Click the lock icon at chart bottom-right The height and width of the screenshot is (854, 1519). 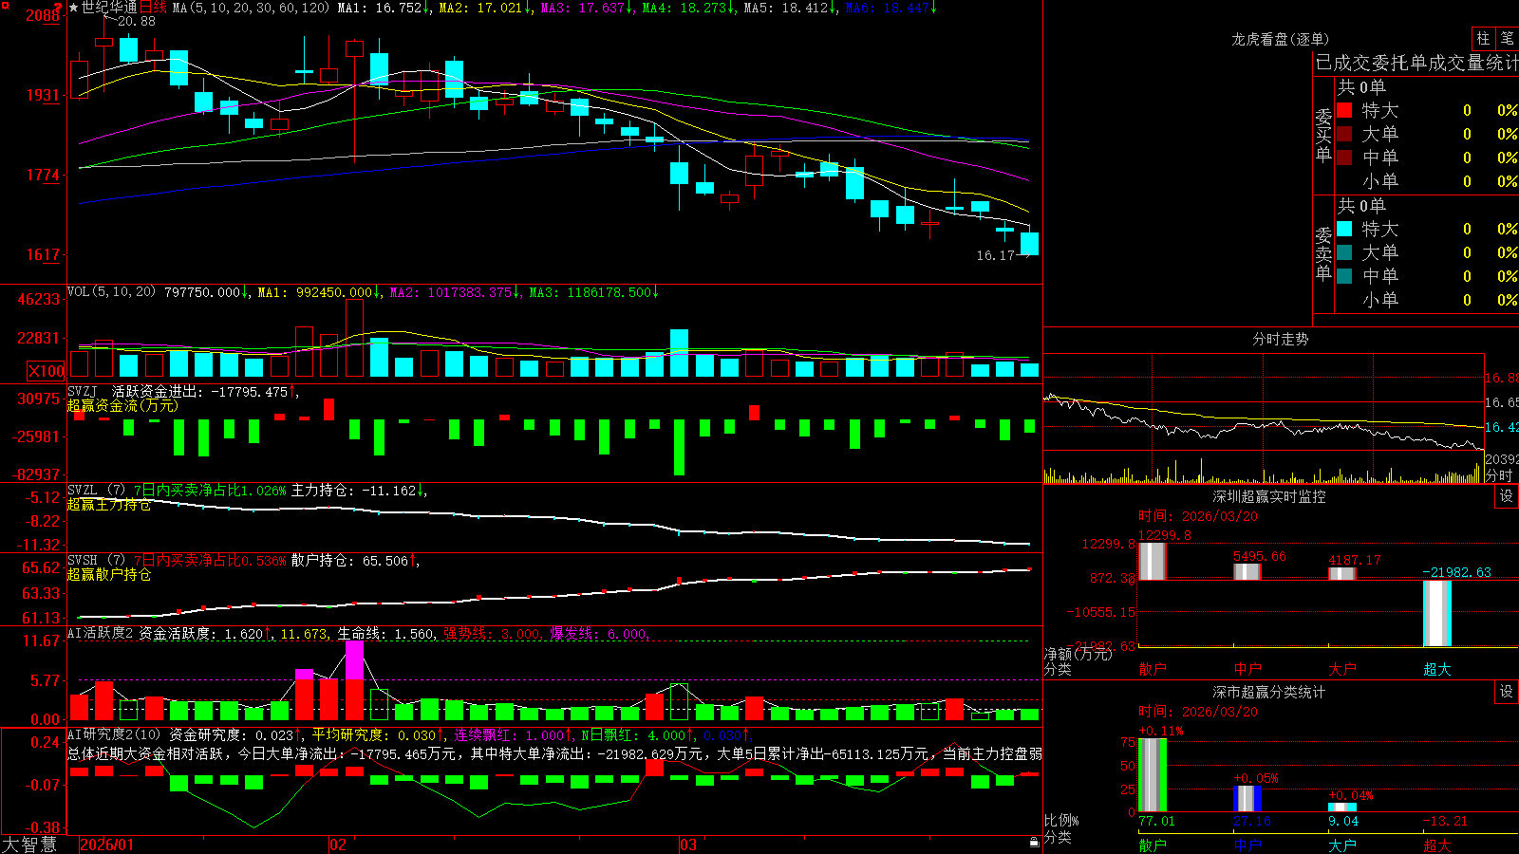click(1035, 842)
